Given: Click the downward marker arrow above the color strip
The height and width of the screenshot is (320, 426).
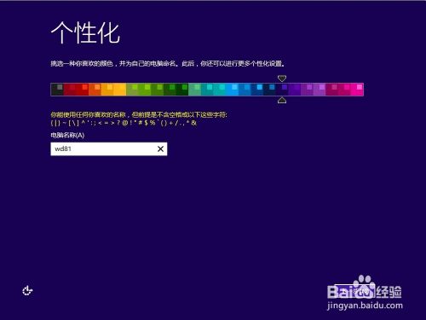Looking at the screenshot, I should pos(282,79).
